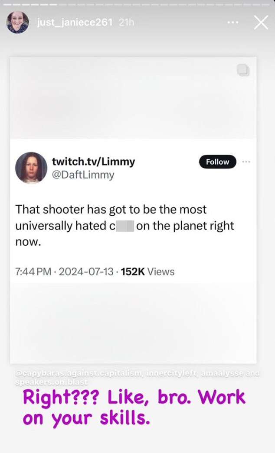275x453 pixels.
Task: Click the 7:44 PM tweet time
Action: click(x=33, y=272)
